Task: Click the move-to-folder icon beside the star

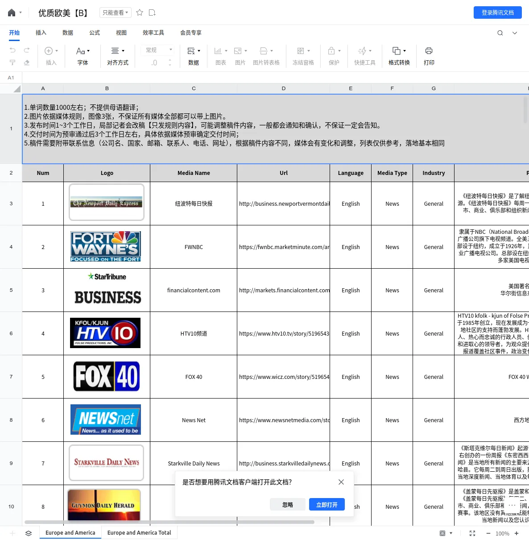Action: 152,12
